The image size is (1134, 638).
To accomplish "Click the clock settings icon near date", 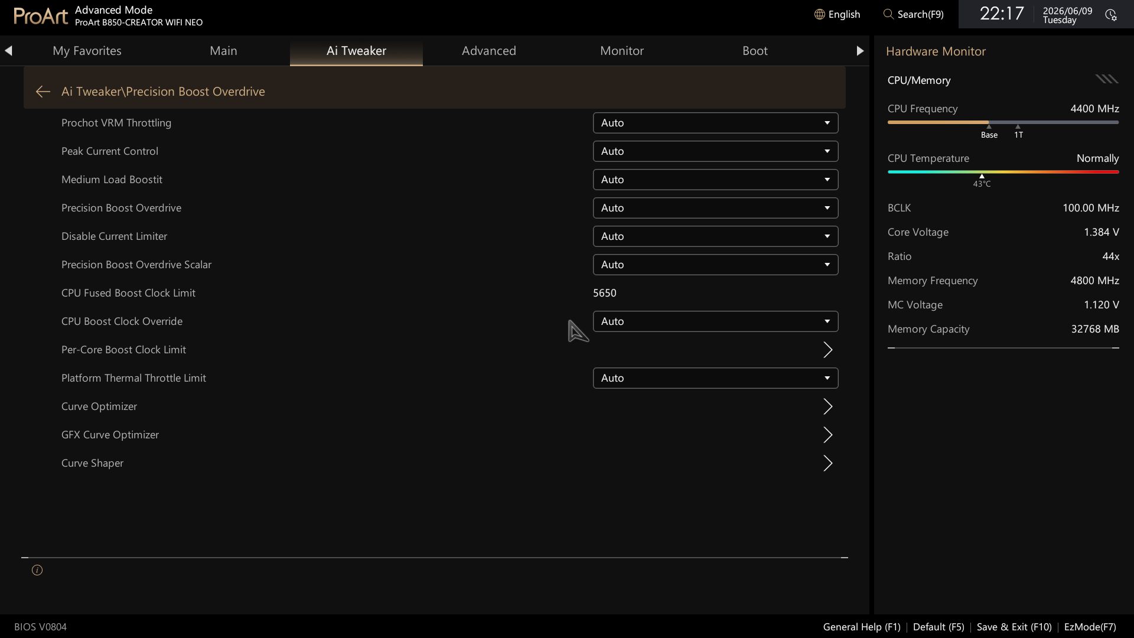I will point(1111,15).
